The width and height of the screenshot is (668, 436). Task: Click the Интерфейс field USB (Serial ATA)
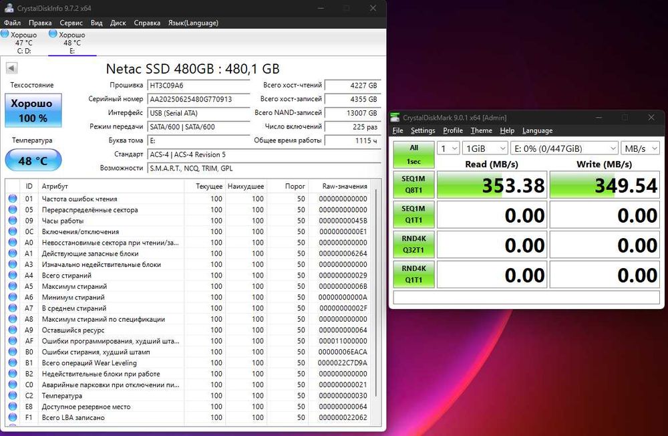[x=198, y=113]
